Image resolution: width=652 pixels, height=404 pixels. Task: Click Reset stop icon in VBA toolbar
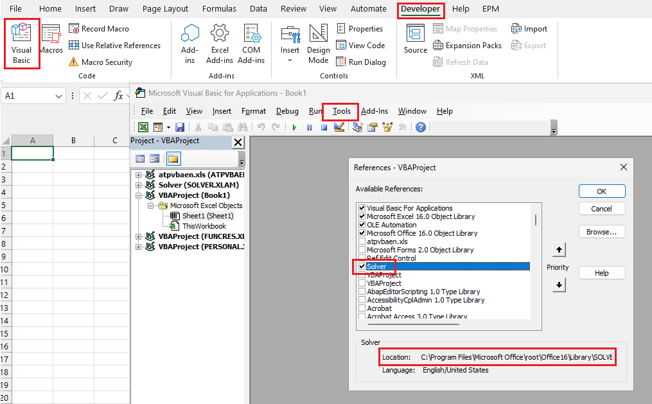pos(324,128)
